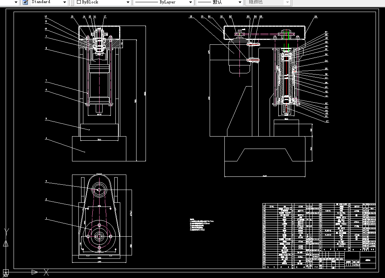385x278 pixels.
Task: Select part balloon number 5
Action: (46, 118)
